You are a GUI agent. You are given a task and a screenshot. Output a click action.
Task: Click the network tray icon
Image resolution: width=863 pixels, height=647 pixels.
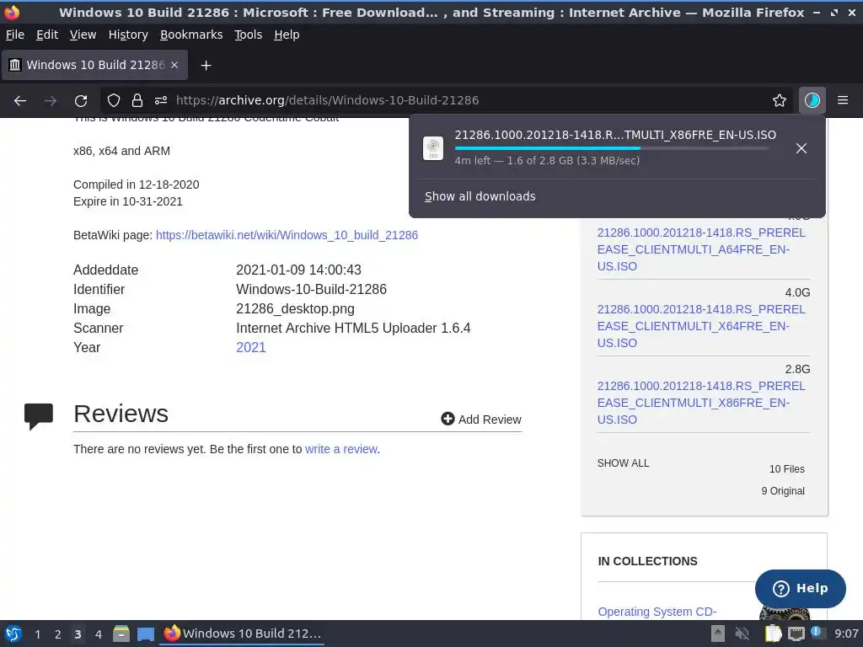[796, 634]
